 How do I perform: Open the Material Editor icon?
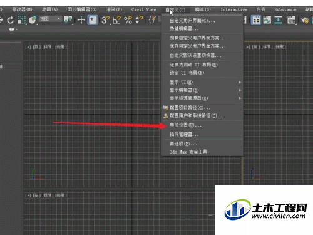(x=292, y=20)
